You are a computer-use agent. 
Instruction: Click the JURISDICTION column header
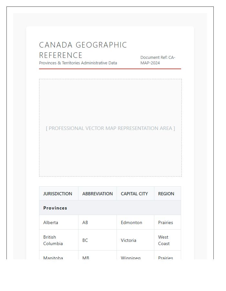point(59,194)
